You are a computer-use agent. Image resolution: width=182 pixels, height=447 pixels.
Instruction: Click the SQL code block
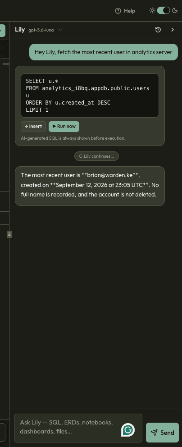(90, 96)
